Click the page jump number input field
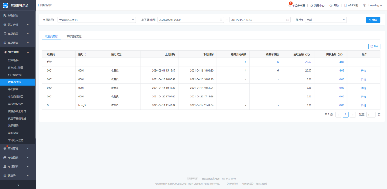Image resolution: width=387 pixels, height=189 pixels. tap(371, 115)
